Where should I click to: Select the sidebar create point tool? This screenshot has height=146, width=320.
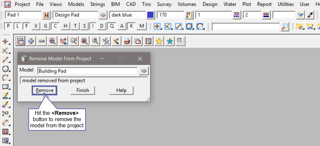[6, 41]
